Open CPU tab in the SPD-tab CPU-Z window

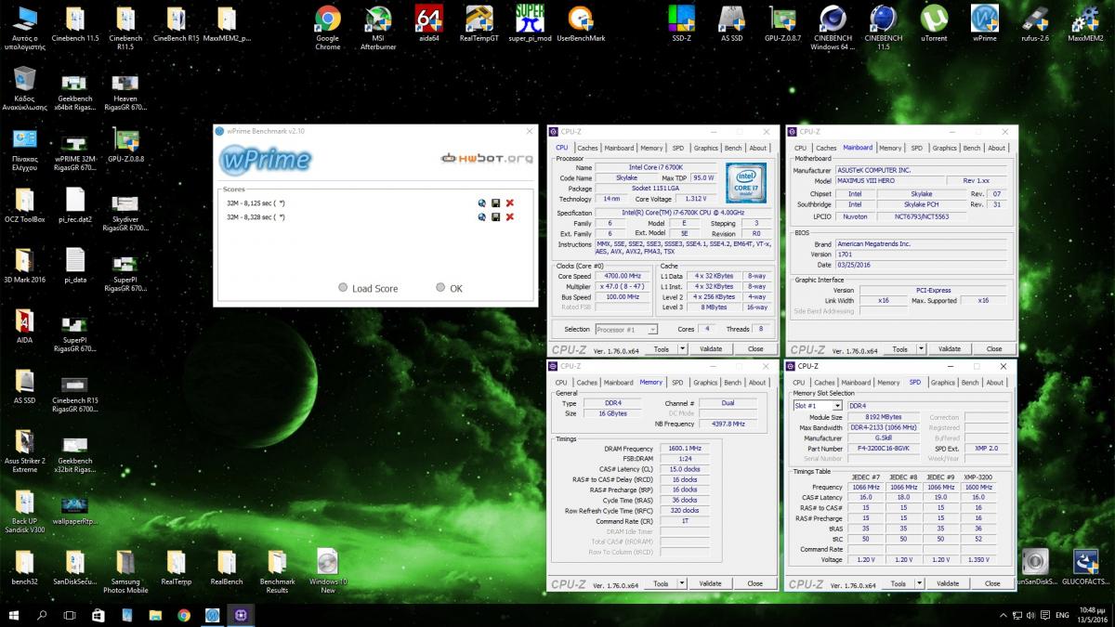pos(799,383)
